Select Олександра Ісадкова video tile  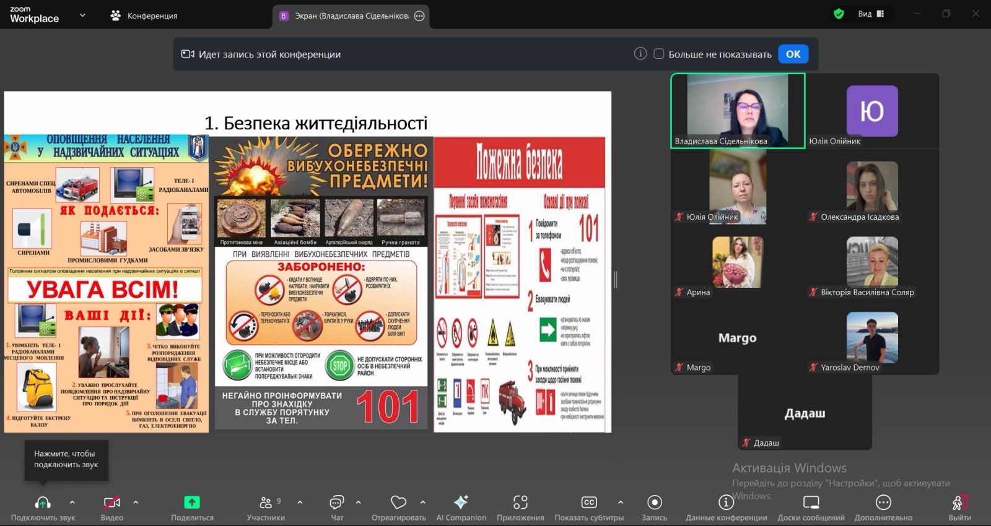pos(872,186)
